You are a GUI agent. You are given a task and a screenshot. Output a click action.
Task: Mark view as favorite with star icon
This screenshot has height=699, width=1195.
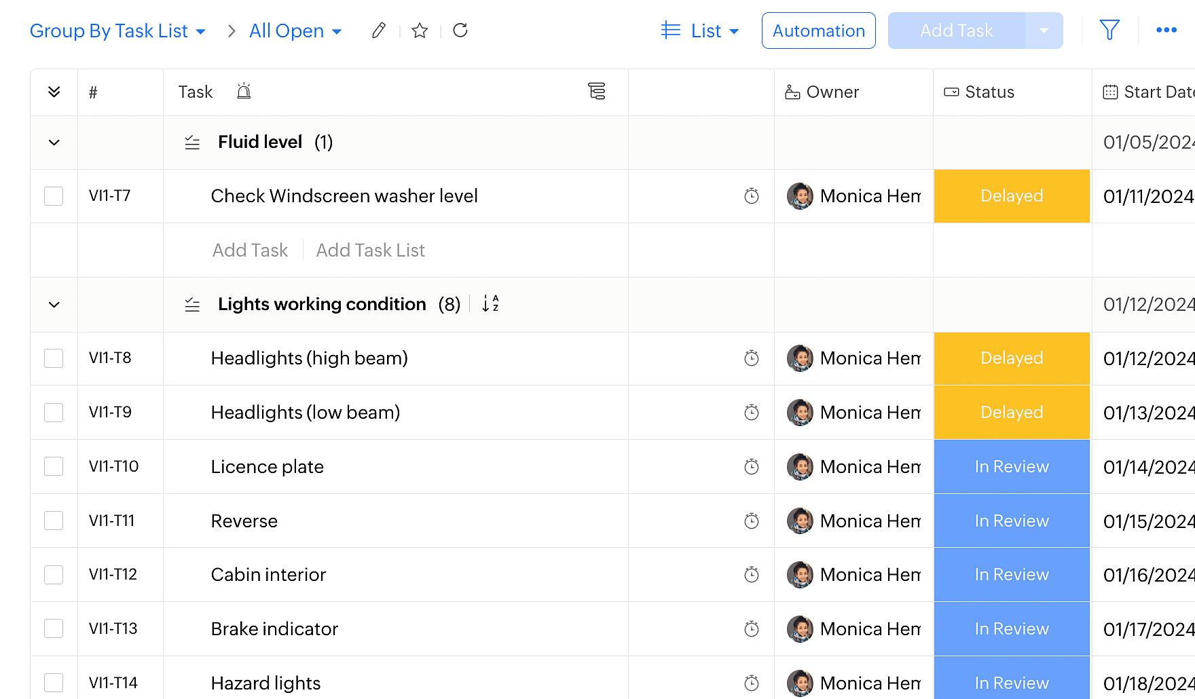(x=420, y=31)
